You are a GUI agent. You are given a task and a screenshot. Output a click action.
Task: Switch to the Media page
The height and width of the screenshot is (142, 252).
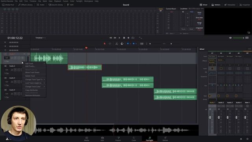click(87, 139)
